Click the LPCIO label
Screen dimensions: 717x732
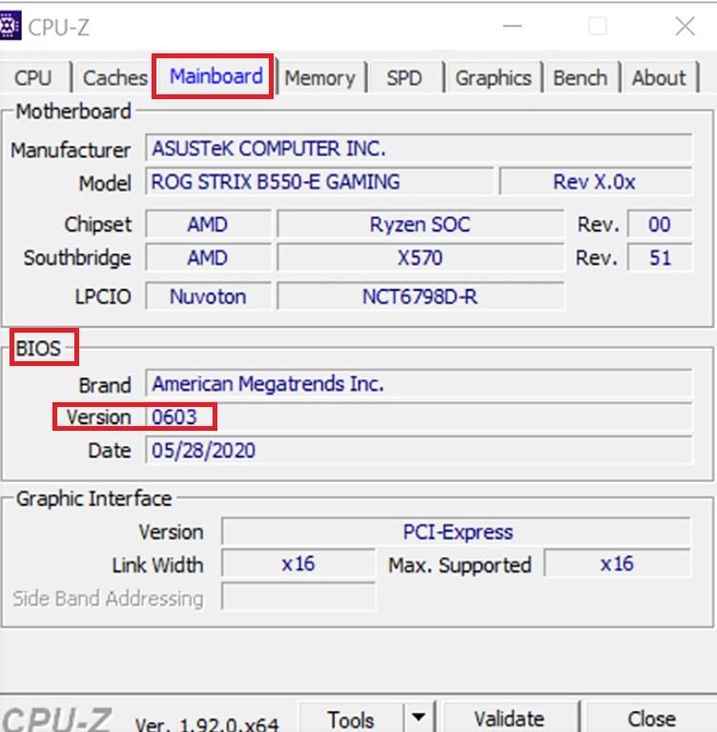pyautogui.click(x=103, y=296)
